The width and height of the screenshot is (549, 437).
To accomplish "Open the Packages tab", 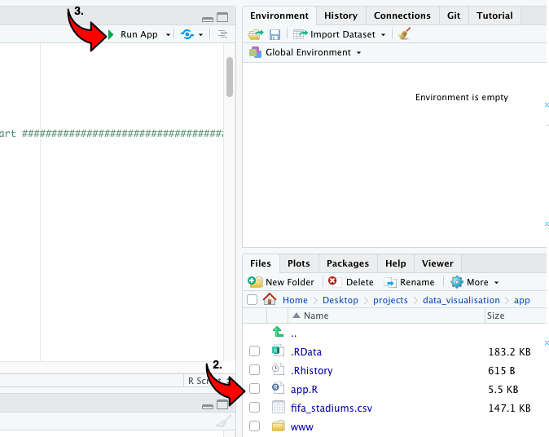I will point(348,263).
